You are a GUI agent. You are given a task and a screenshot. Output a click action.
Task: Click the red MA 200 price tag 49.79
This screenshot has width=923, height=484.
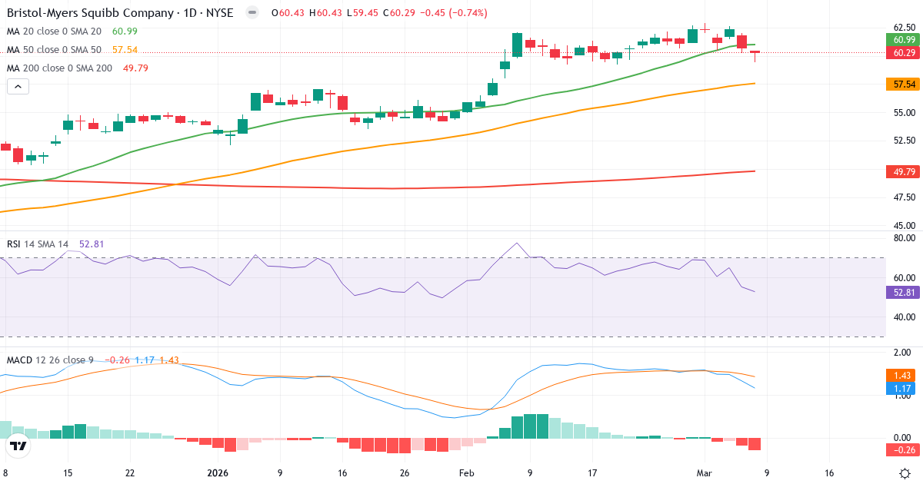[x=901, y=172]
